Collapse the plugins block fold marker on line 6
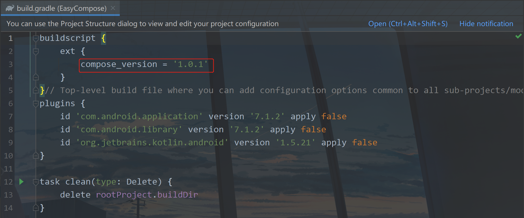Image resolution: width=524 pixels, height=218 pixels. point(36,104)
